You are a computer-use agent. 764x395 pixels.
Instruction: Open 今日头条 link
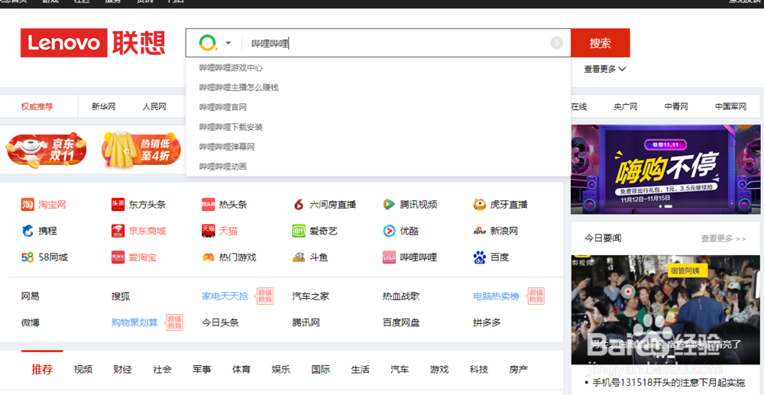pos(220,322)
